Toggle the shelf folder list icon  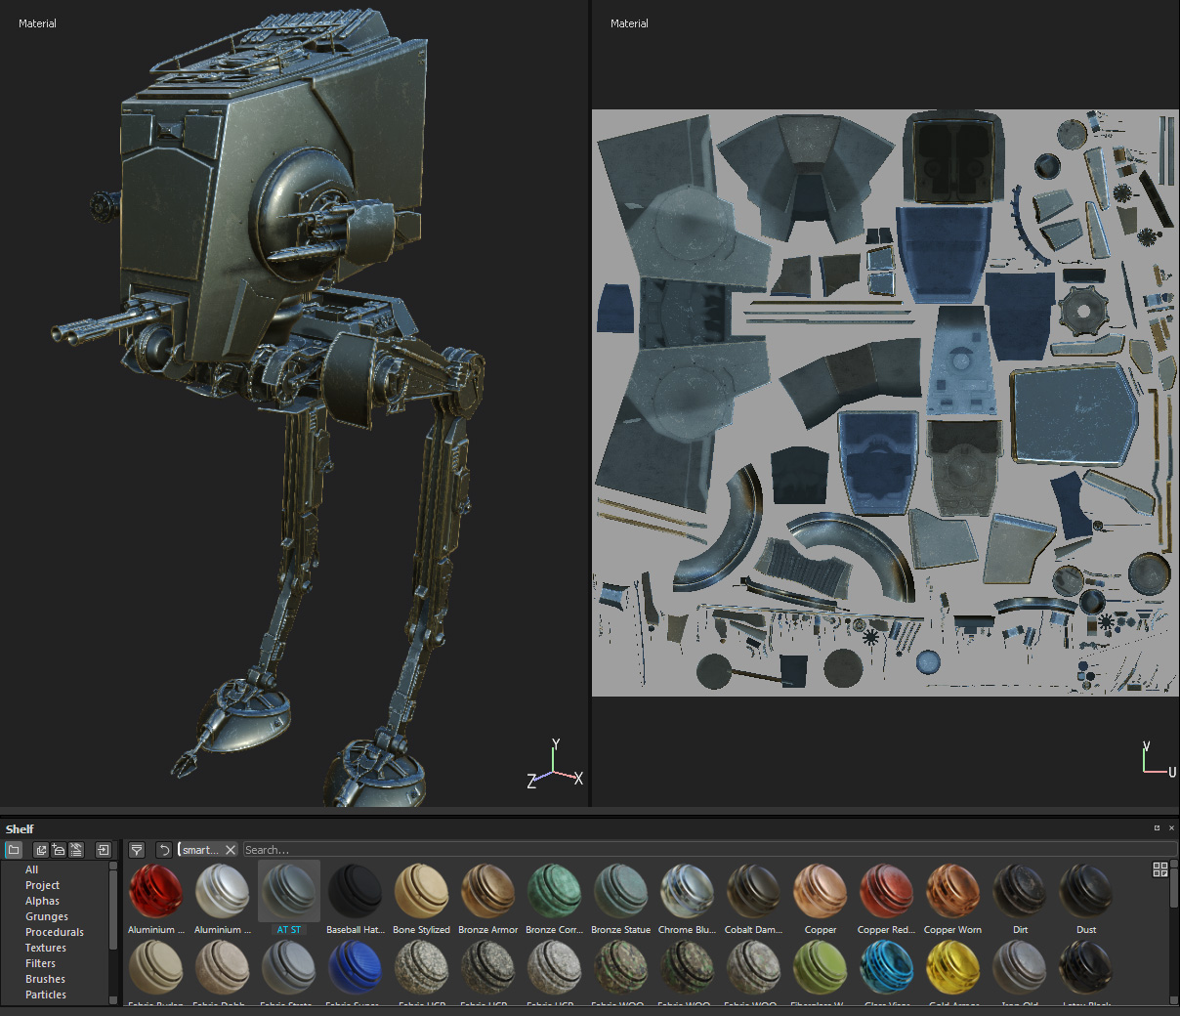click(14, 850)
